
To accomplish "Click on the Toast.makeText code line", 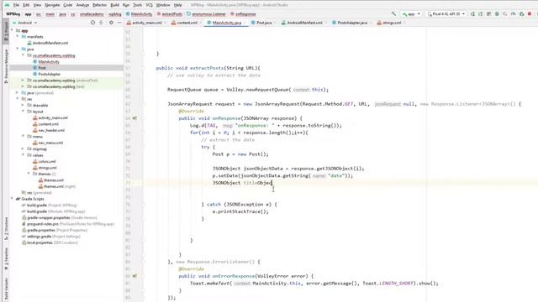I will pyautogui.click(x=314, y=284).
